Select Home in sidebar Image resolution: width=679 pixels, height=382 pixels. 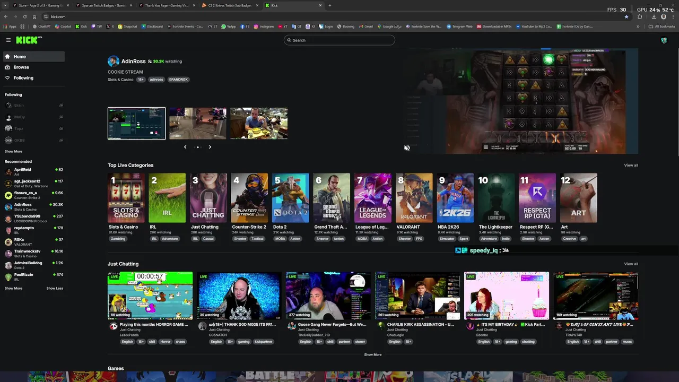pyautogui.click(x=34, y=56)
